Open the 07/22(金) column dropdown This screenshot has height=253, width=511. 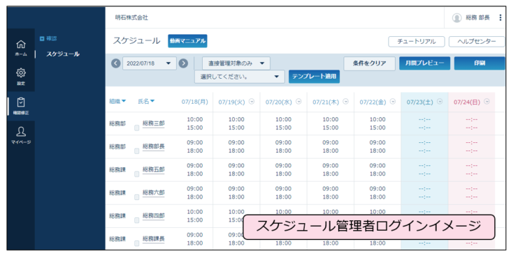coord(393,102)
